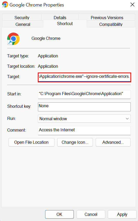Go to the Previous Versions tab
The height and width of the screenshot is (221, 138).
click(107, 18)
